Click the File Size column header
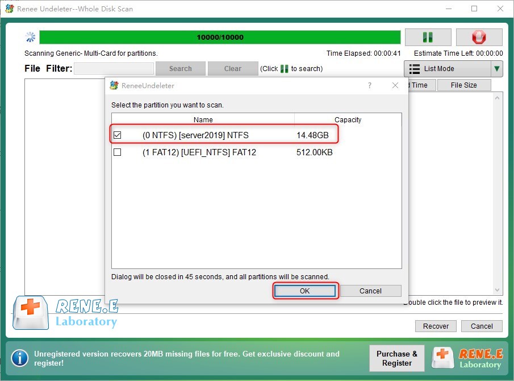The height and width of the screenshot is (381, 514). pos(463,85)
